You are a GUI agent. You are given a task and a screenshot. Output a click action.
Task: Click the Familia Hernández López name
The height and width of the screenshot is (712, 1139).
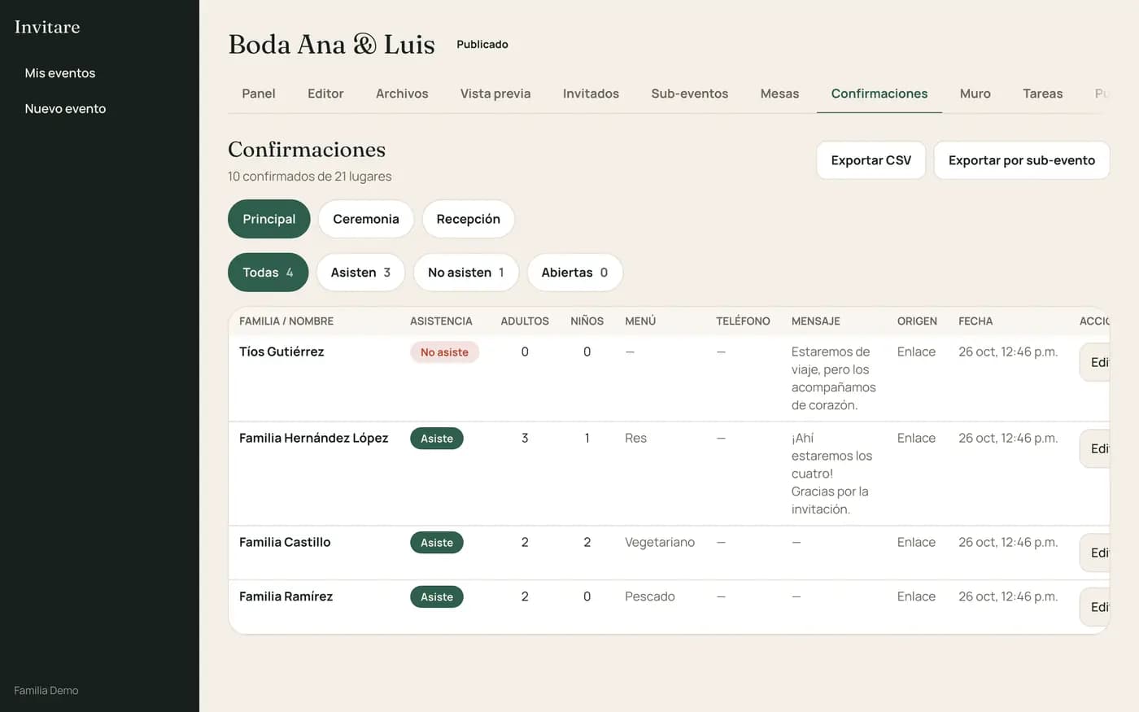coord(314,438)
